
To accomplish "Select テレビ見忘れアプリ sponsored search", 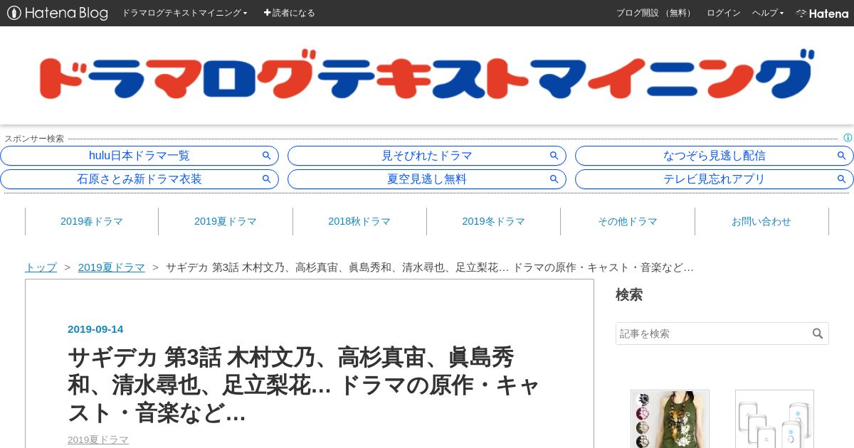I will [715, 179].
